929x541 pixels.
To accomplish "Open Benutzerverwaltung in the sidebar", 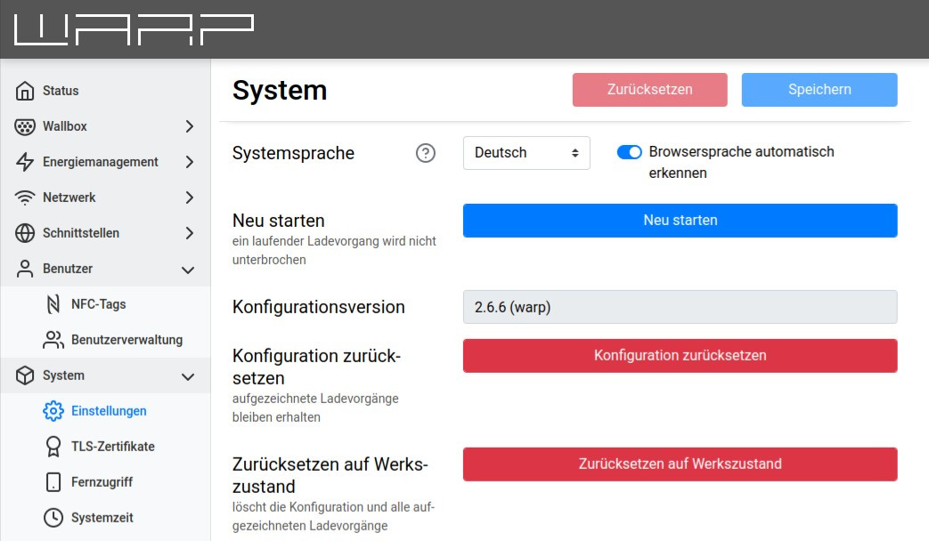I will [x=126, y=340].
